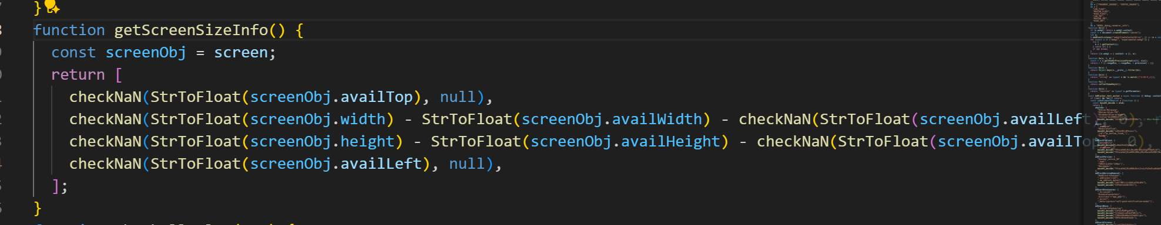Click the function keyword
Screen dimensions: 1161x225
pyautogui.click(x=69, y=30)
